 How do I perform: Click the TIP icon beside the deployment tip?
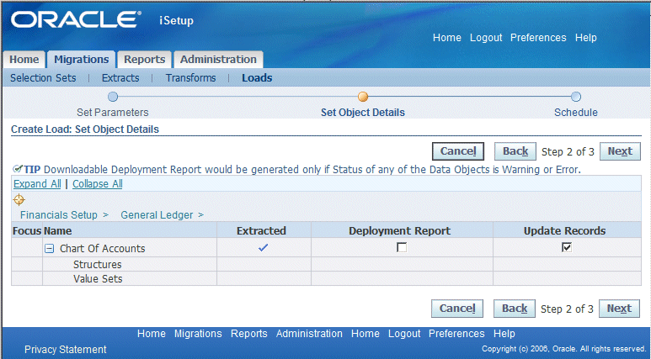coord(17,169)
